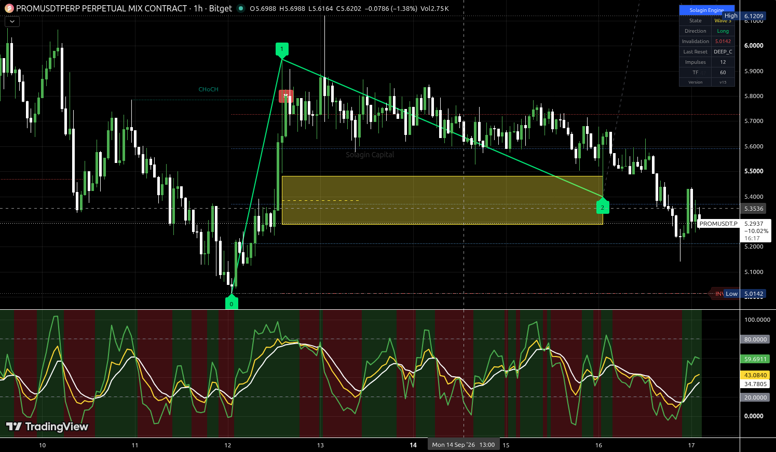Click the 80.0000 overbought level label

point(755,339)
